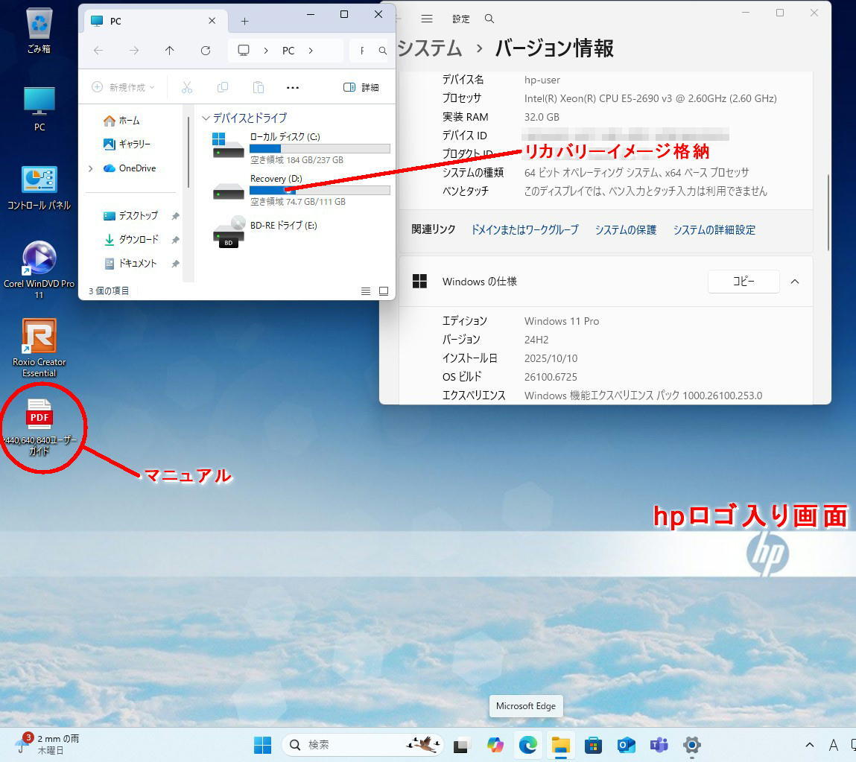Click the IME input mode indicator A

(833, 745)
